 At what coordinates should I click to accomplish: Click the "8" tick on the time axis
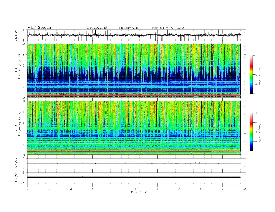tap(201, 189)
